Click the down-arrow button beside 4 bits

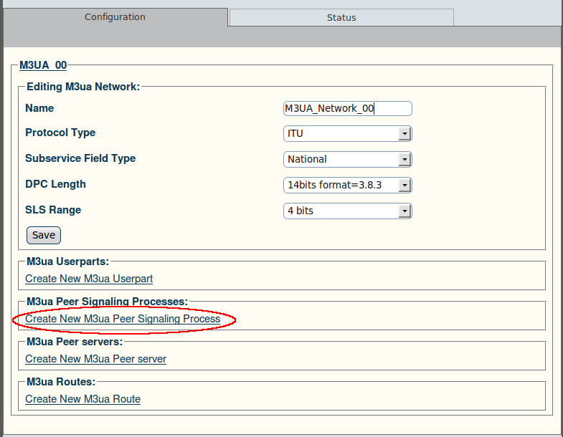pos(404,211)
